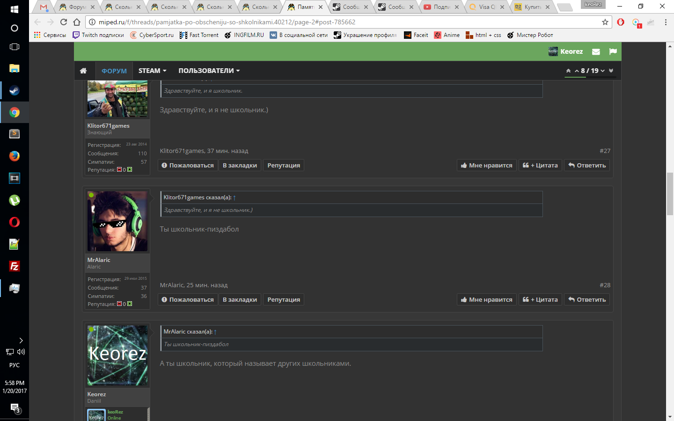This screenshot has height=421, width=674.
Task: Open the #28 post permalink
Action: click(x=605, y=285)
